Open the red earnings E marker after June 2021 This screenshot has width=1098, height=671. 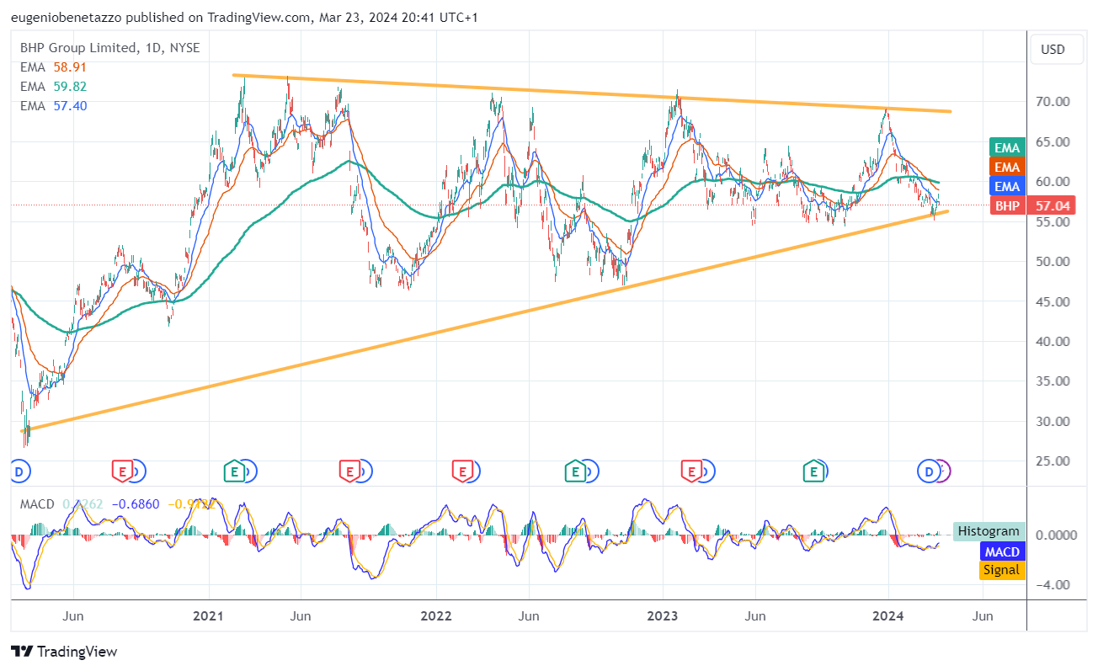click(x=349, y=471)
